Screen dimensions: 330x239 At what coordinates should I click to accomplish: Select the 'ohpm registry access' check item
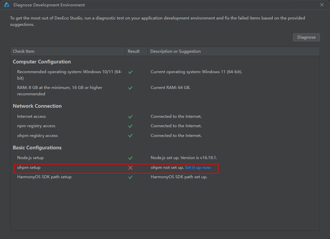coord(37,136)
